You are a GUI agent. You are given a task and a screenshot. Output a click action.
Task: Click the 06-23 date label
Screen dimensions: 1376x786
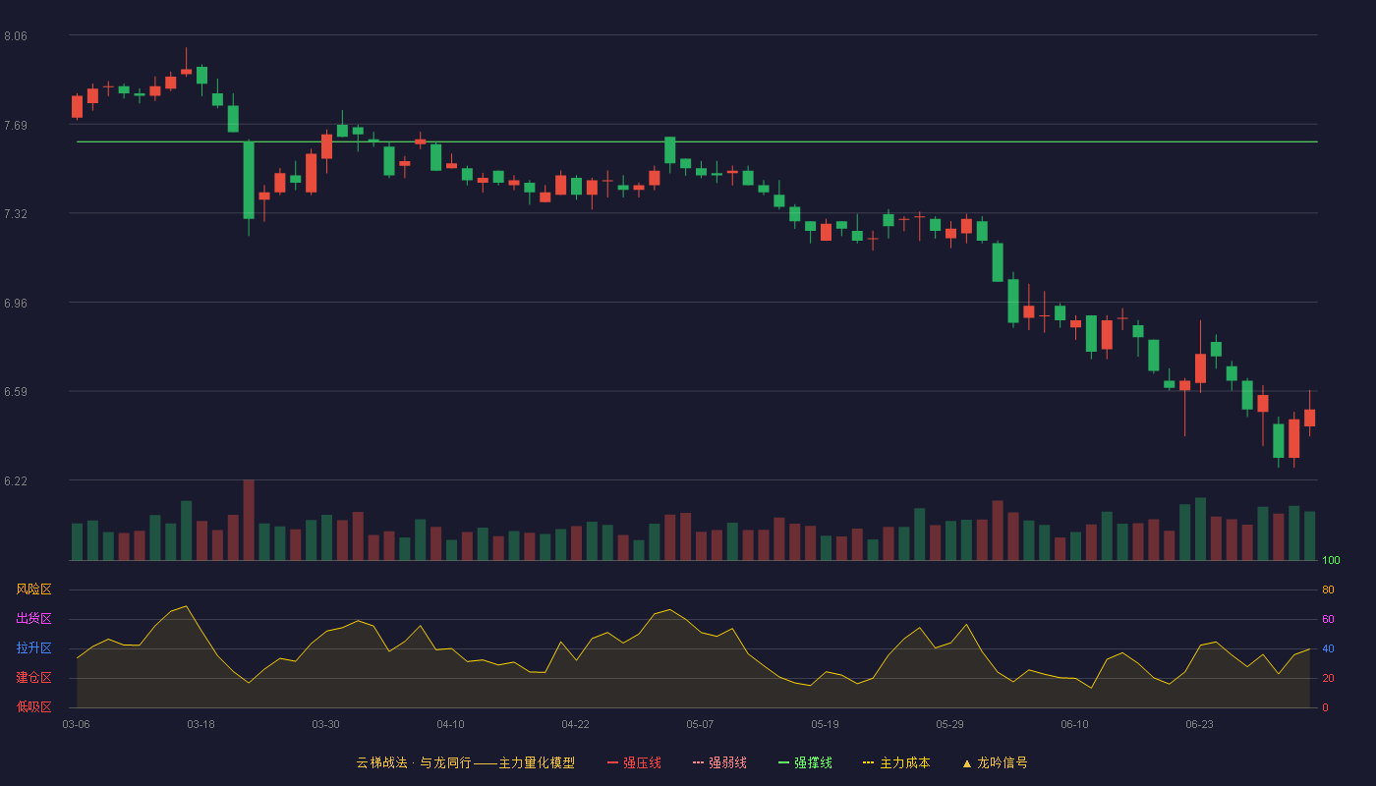(x=1200, y=724)
